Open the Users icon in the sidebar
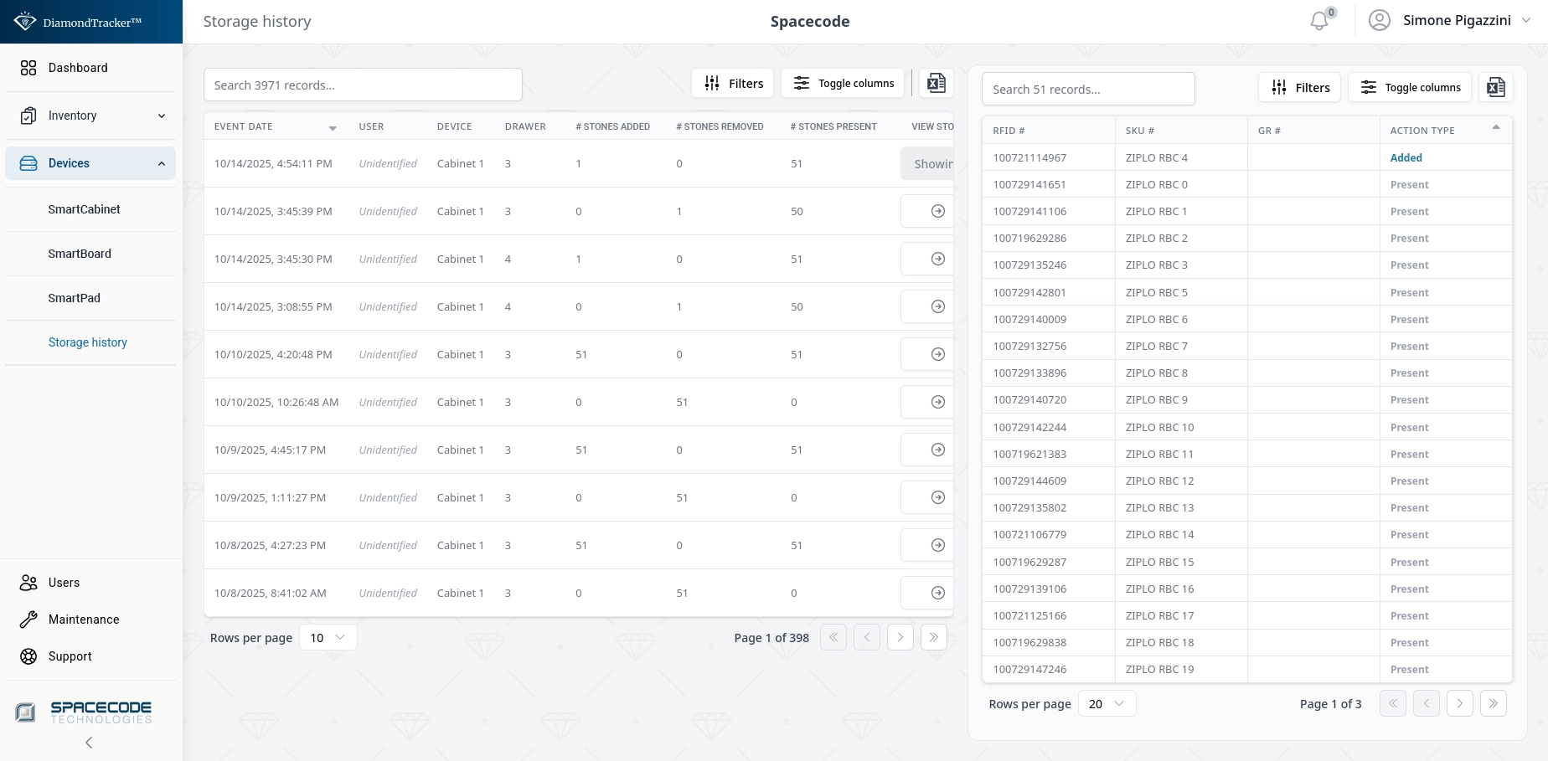Screen dimensions: 1548x761 [28, 583]
